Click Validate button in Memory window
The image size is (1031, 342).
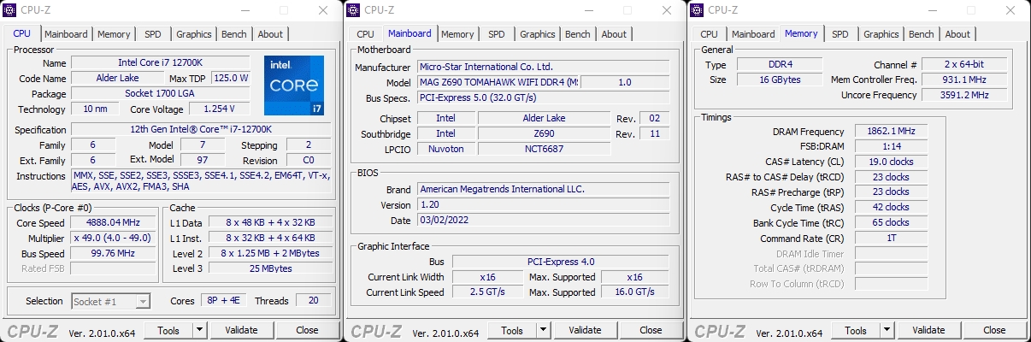[928, 330]
